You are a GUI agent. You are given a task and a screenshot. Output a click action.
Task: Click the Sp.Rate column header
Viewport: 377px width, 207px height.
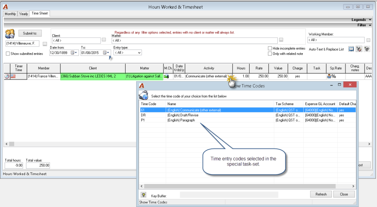[x=336, y=68]
